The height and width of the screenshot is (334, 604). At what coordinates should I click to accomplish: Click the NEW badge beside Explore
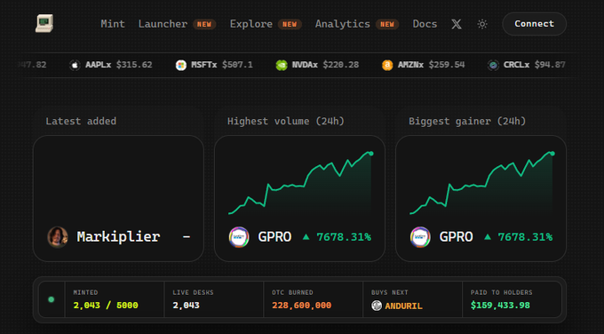290,24
